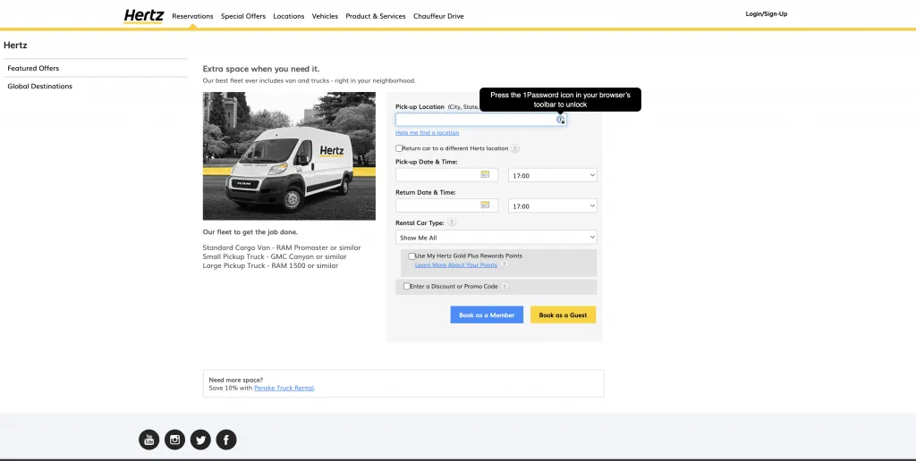Open Learn More About Your Points link
Image resolution: width=916 pixels, height=461 pixels.
(455, 265)
